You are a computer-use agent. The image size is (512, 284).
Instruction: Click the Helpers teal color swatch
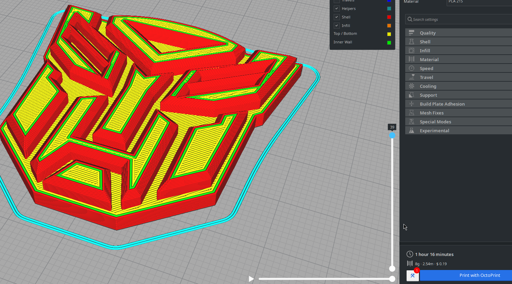coord(389,9)
